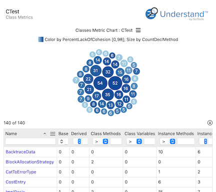This screenshot has height=192, width=216.
Task: Select the bubble labeled 17
Action: (x=96, y=96)
